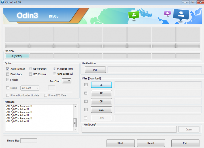The image size is (204, 148).
Task: Click the AP file path field
Action: click(158, 93)
